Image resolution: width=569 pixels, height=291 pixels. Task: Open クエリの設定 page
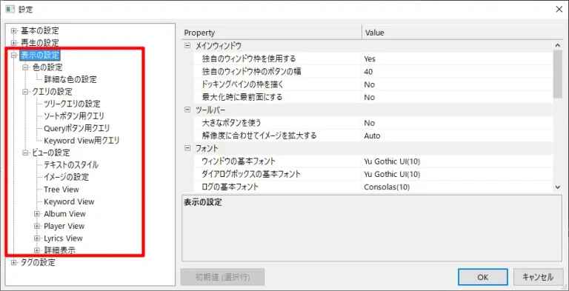53,92
